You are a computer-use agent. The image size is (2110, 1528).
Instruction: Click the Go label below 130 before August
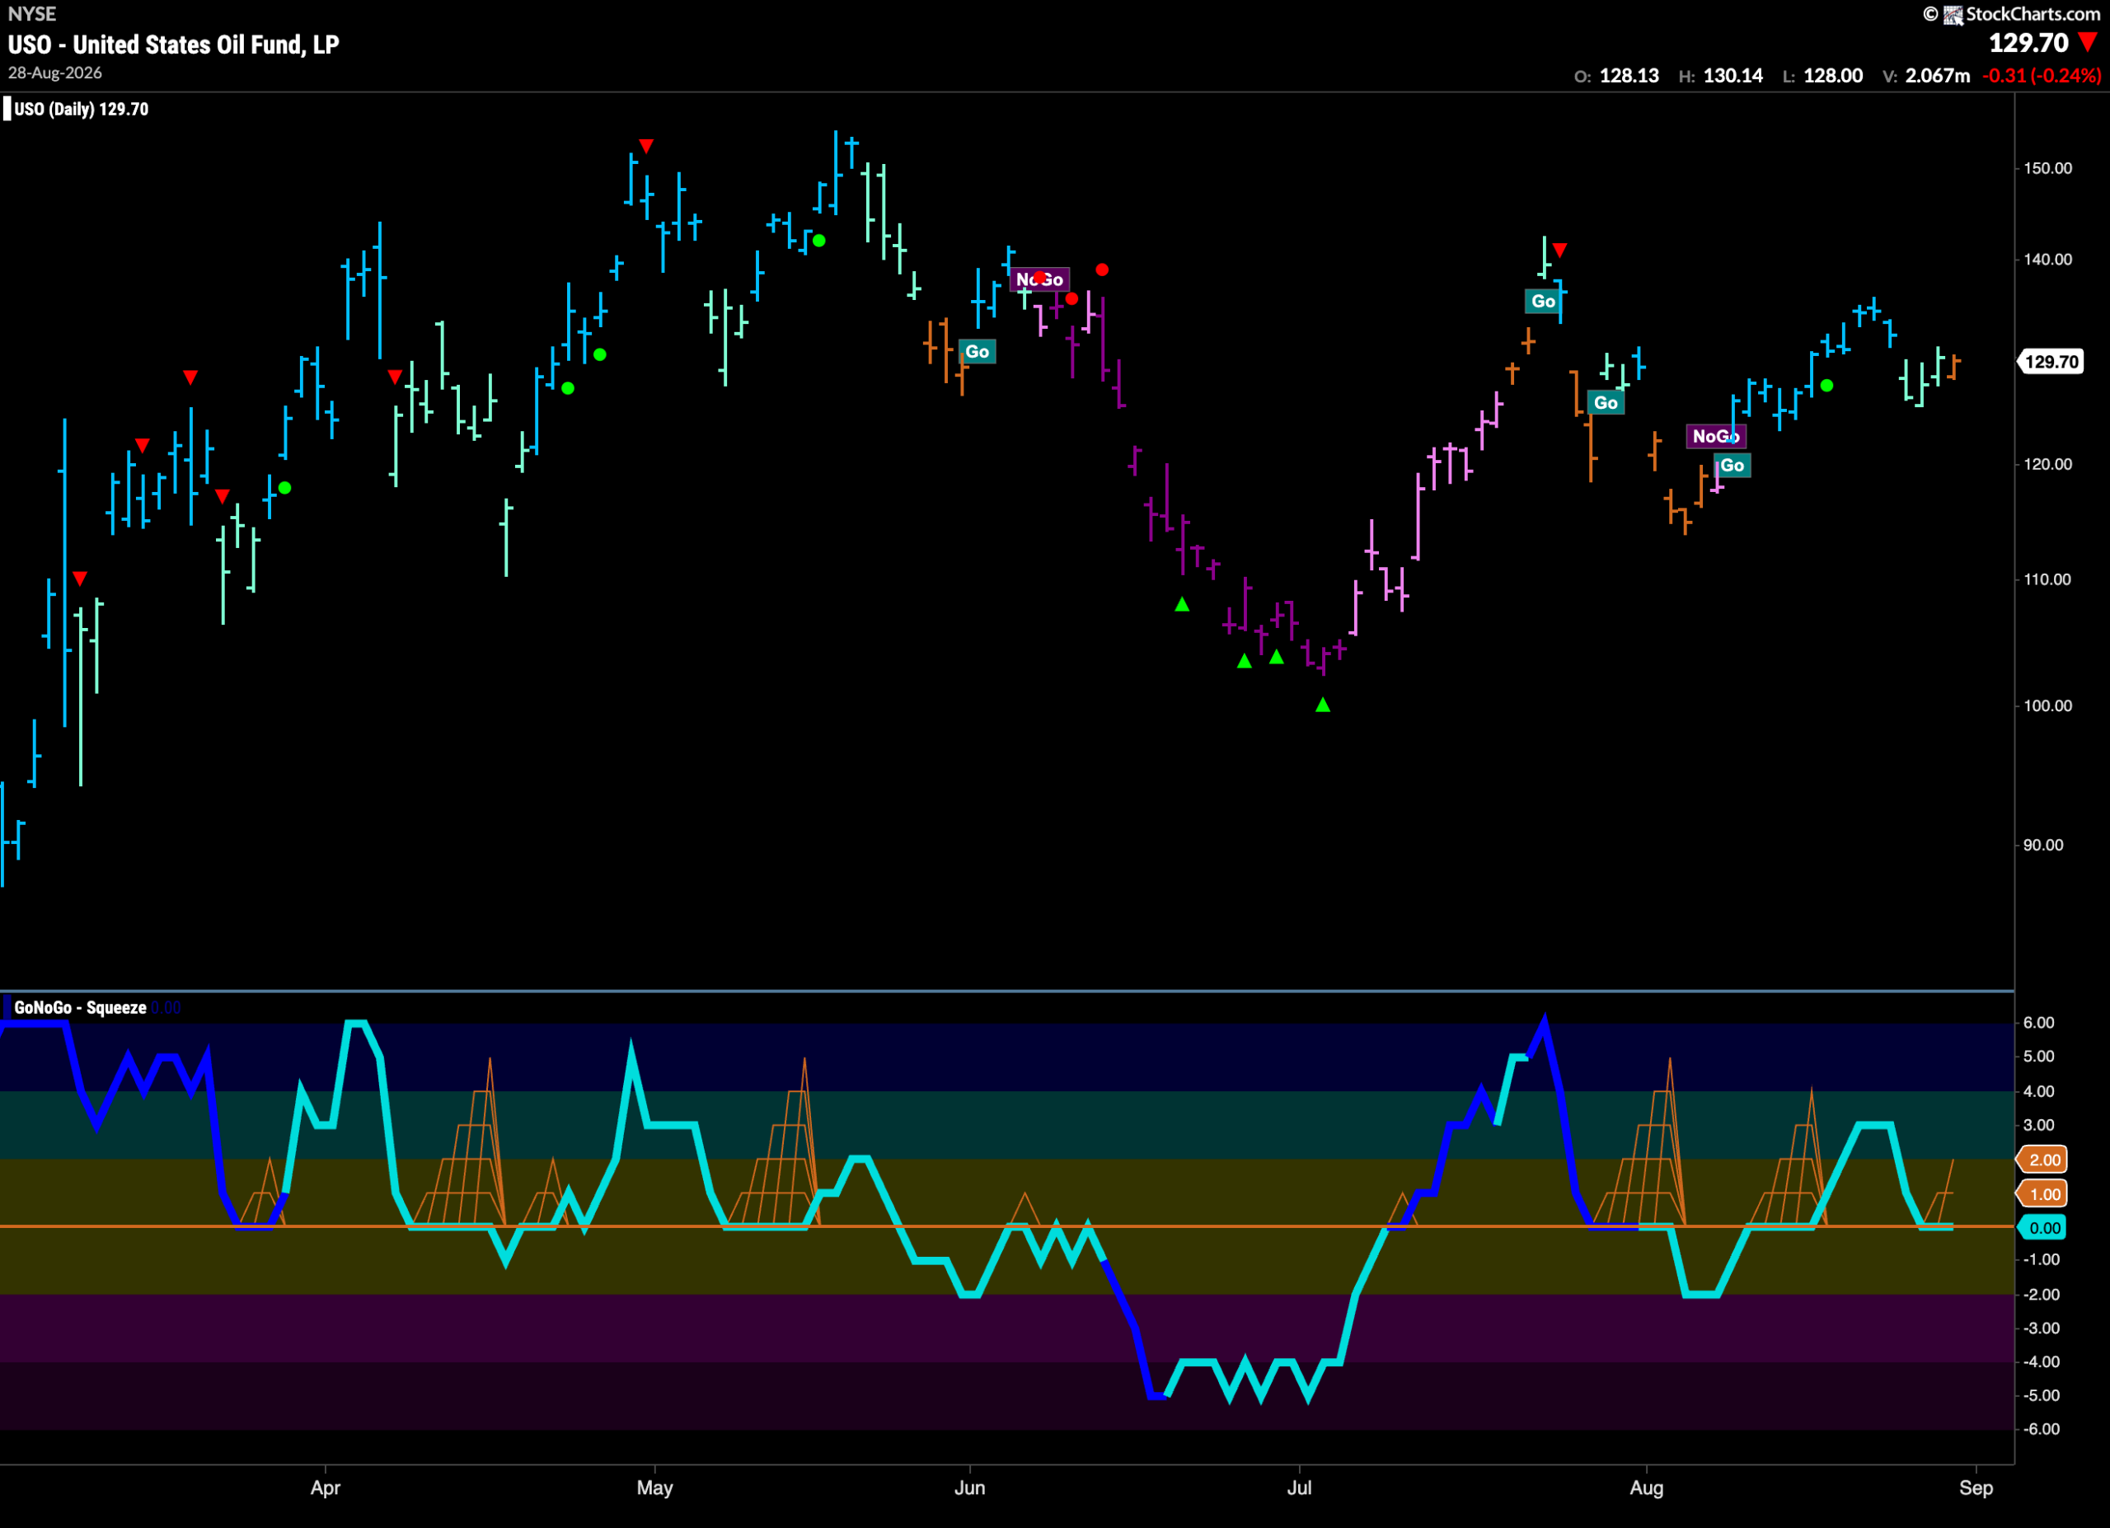pyautogui.click(x=1606, y=403)
